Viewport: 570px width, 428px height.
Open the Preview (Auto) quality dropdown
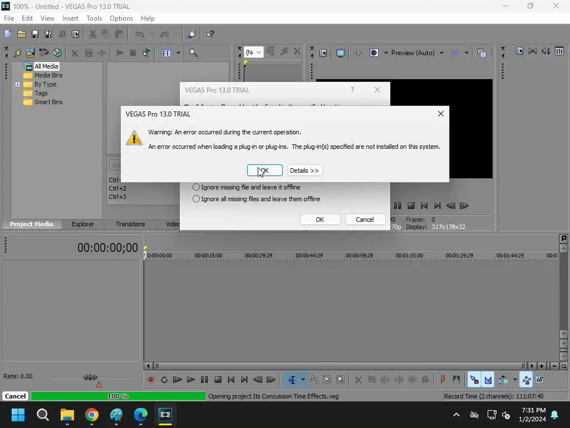[441, 53]
